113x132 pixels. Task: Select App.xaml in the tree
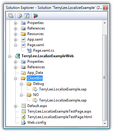click(35, 39)
